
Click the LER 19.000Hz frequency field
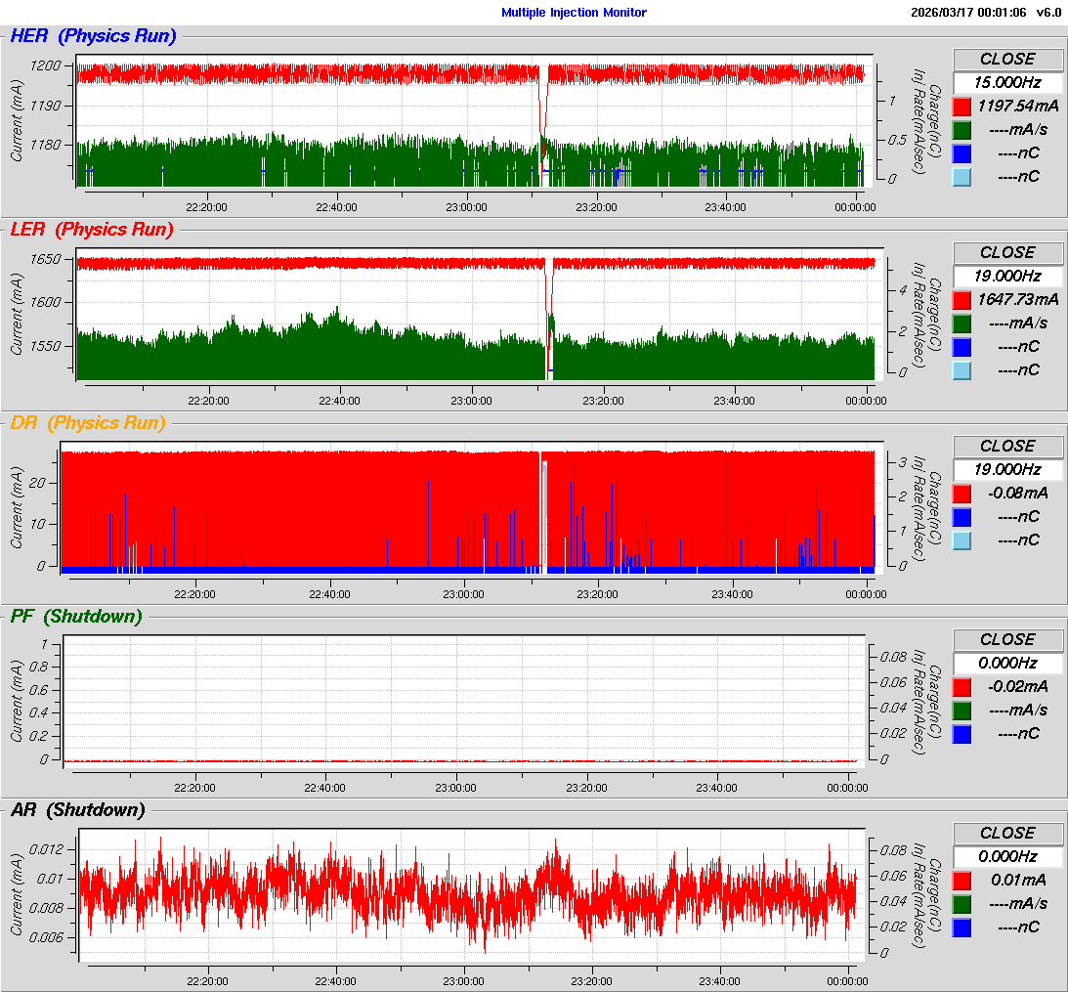pos(1007,276)
